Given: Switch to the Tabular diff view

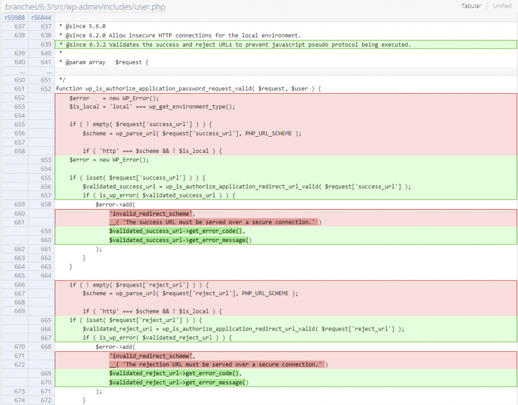Looking at the screenshot, I should tap(471, 6).
